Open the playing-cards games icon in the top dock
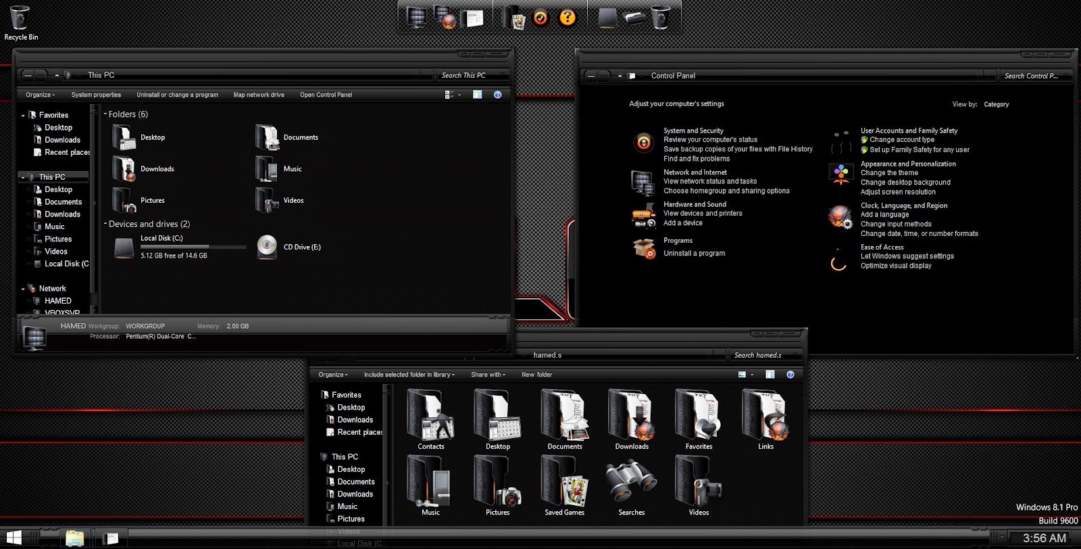Screen dimensions: 1081x549 point(514,18)
